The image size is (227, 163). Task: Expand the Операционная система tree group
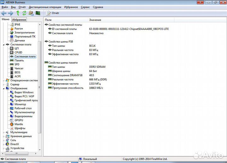pyautogui.click(x=3, y=80)
